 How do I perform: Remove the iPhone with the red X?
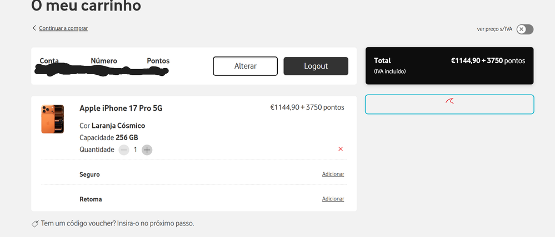point(341,149)
